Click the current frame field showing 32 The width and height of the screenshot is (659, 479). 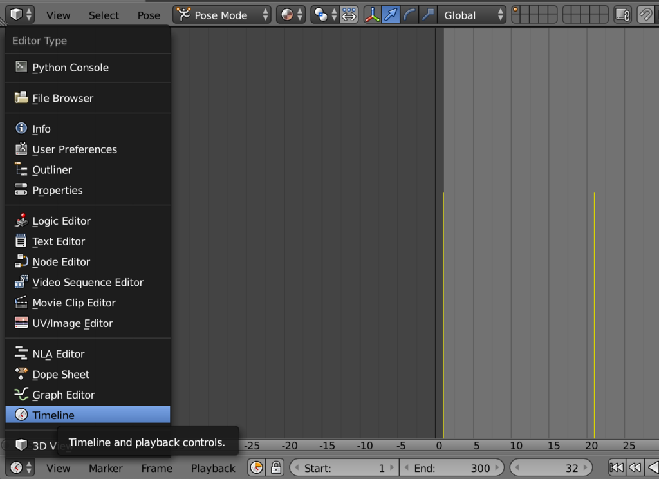[x=551, y=467]
